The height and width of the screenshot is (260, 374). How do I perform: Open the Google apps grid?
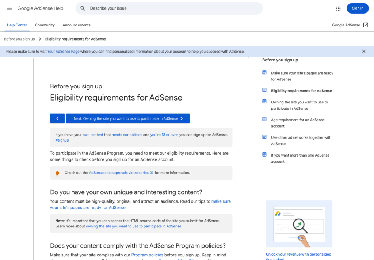click(x=338, y=9)
